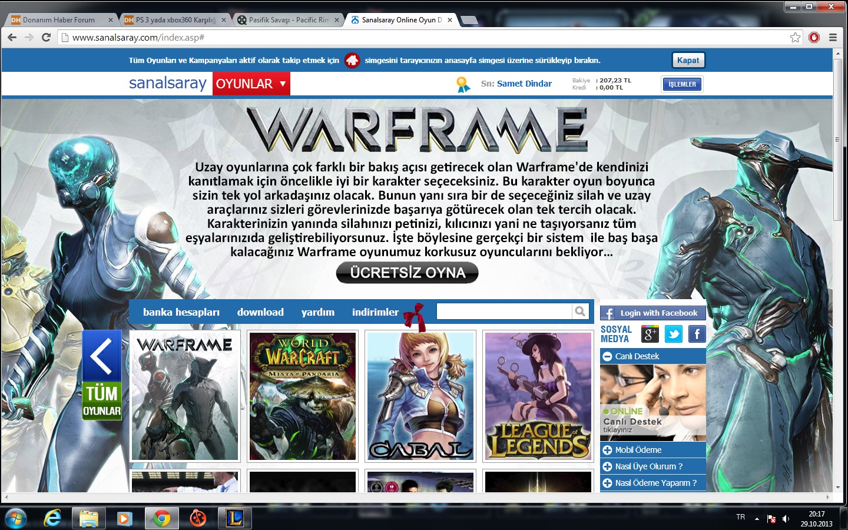Screen dimensions: 848x530
Task: Bookmark this page with the star icon
Action: 796,37
